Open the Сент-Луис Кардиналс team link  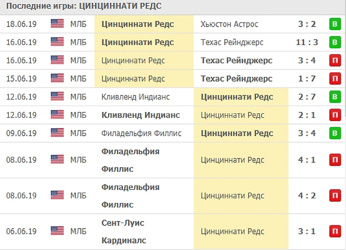[124, 231]
